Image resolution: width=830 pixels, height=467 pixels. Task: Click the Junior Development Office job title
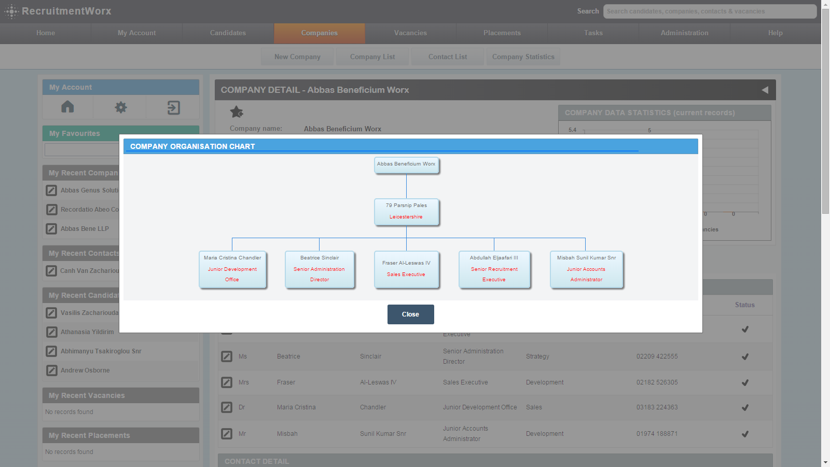(480, 407)
